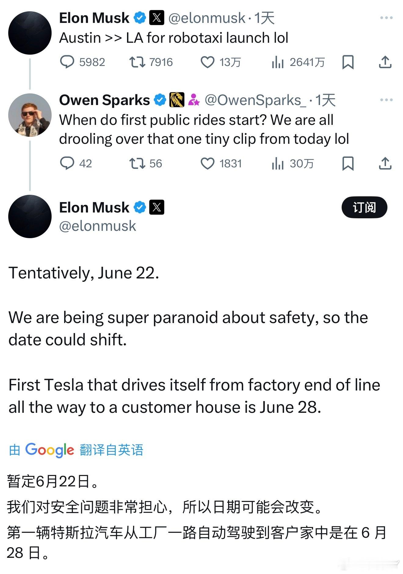Reply to Owen Sparks' tweet
Viewport: 403px width, 574px height.
(76, 163)
